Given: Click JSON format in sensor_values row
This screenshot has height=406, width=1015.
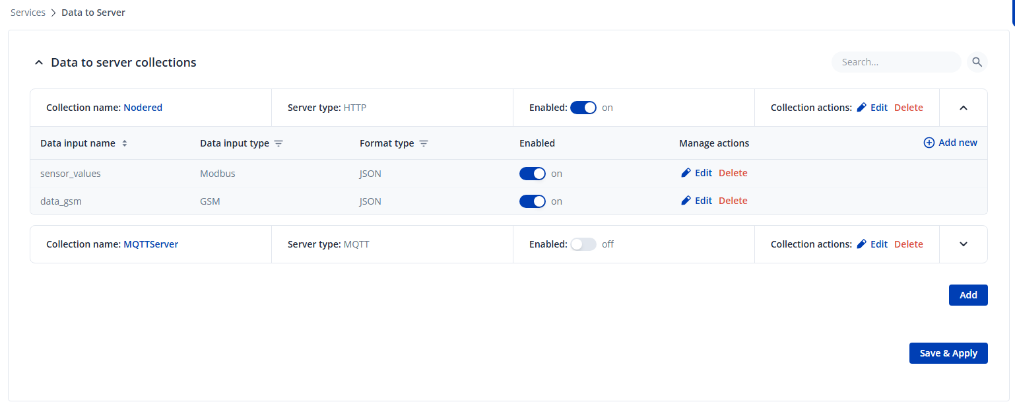Looking at the screenshot, I should [370, 174].
